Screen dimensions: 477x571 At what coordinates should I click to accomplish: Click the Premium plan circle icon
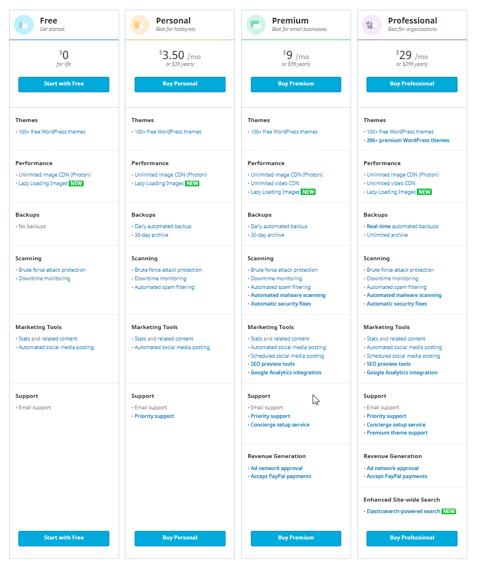[x=257, y=24]
